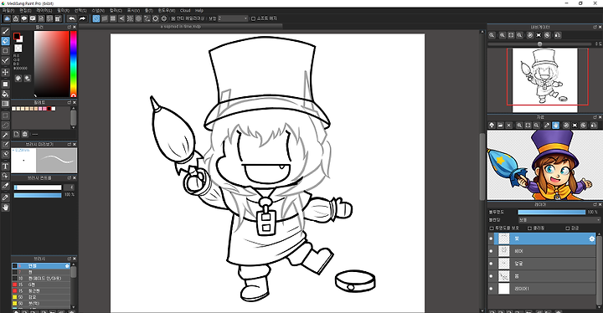Viewport: 603px width, 313px height.
Task: Open the 선택 Select menu
Action: pos(80,11)
